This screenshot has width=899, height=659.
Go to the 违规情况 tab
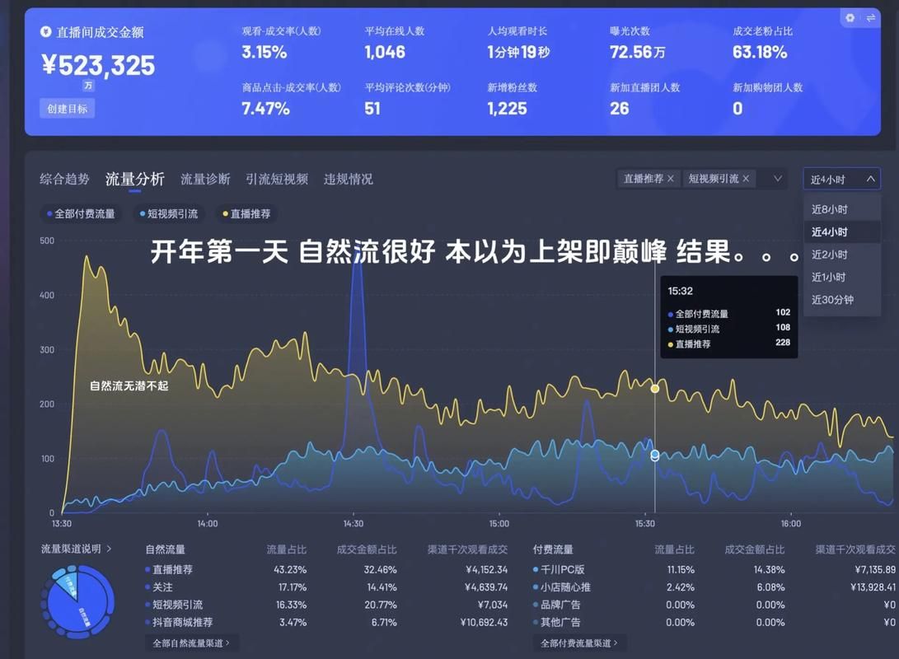point(348,179)
